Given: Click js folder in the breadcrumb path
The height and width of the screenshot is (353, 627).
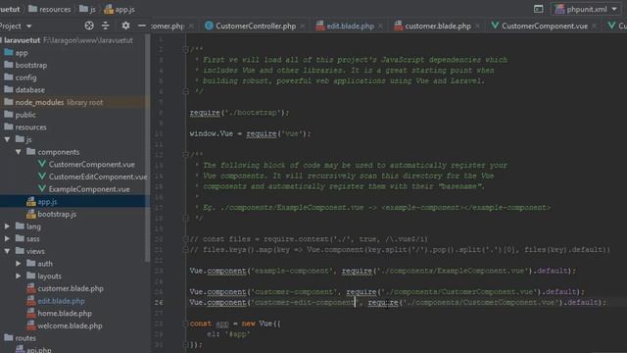Looking at the screenshot, I should [87, 9].
